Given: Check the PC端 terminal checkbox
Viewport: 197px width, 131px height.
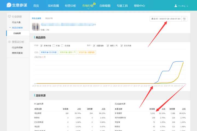Looking at the screenshot, I should click(54, 46).
